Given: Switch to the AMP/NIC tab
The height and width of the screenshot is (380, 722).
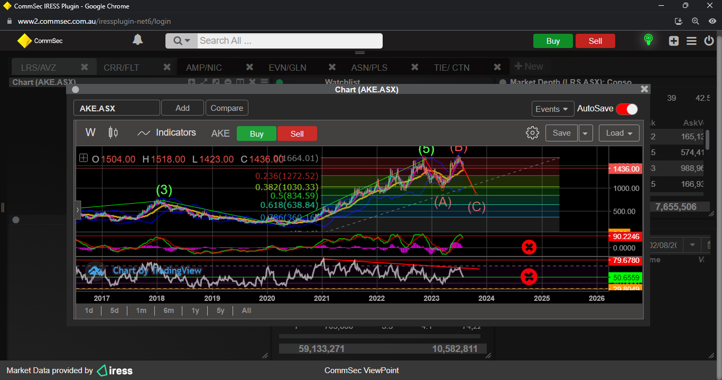Looking at the screenshot, I should click(x=204, y=68).
